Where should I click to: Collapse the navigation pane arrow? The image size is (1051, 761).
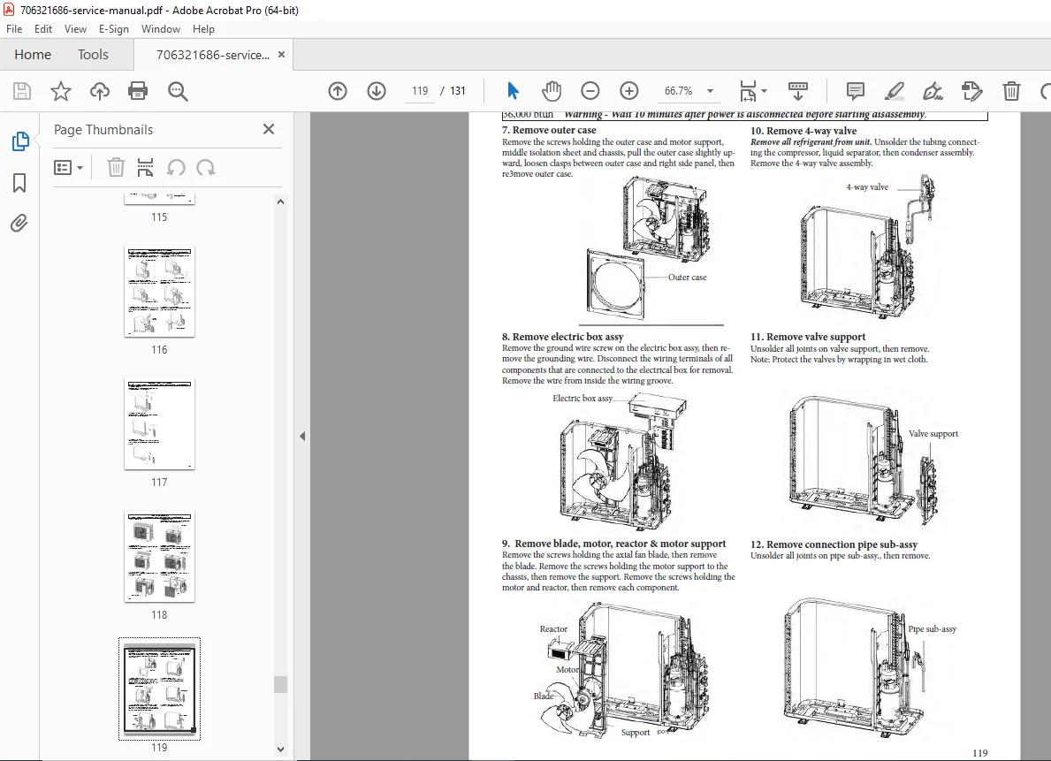(302, 436)
